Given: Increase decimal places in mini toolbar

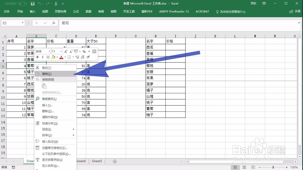Looking at the screenshot, I should [x=77, y=57].
